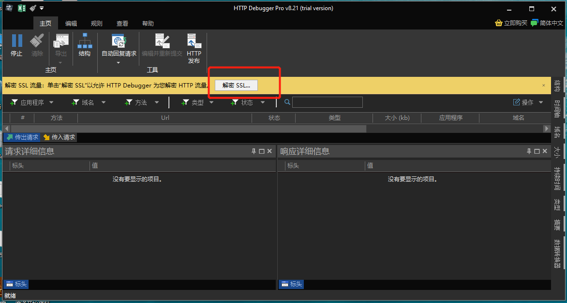This screenshot has height=303, width=567.
Task: Click the 停止 (Stop) capture icon
Action: coord(16,41)
